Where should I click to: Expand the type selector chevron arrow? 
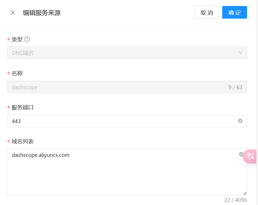[x=241, y=53]
